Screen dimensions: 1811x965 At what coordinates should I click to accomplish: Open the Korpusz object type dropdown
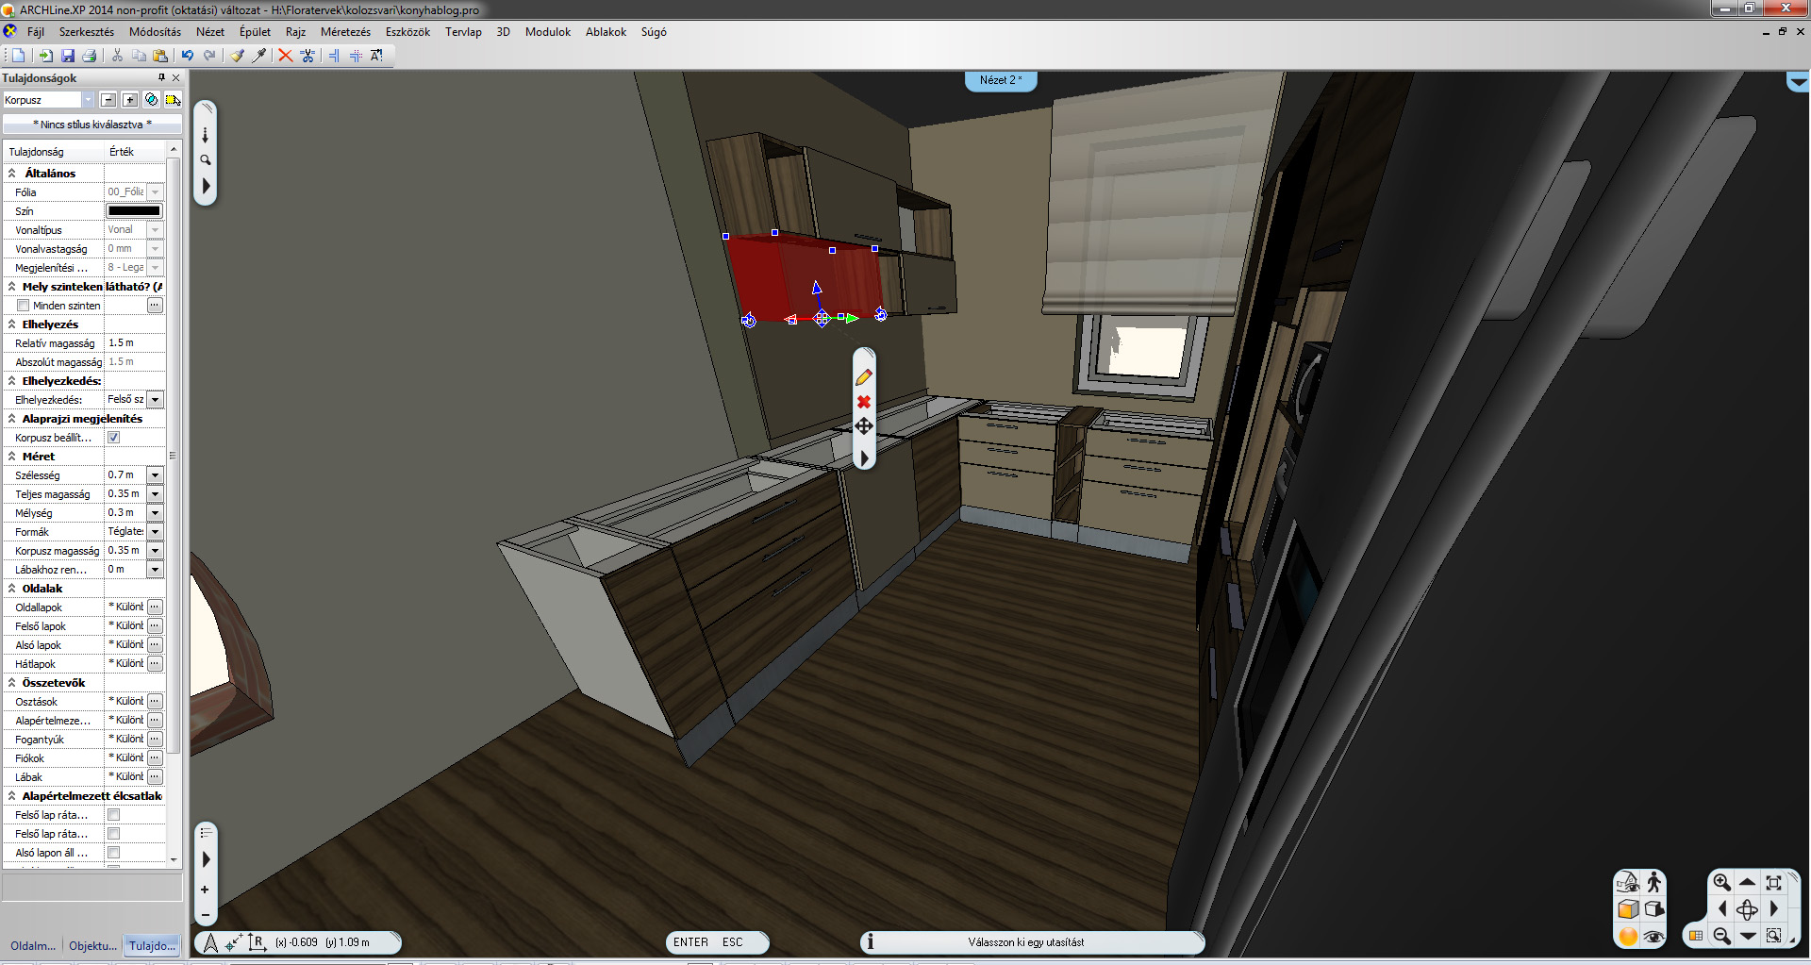click(88, 100)
